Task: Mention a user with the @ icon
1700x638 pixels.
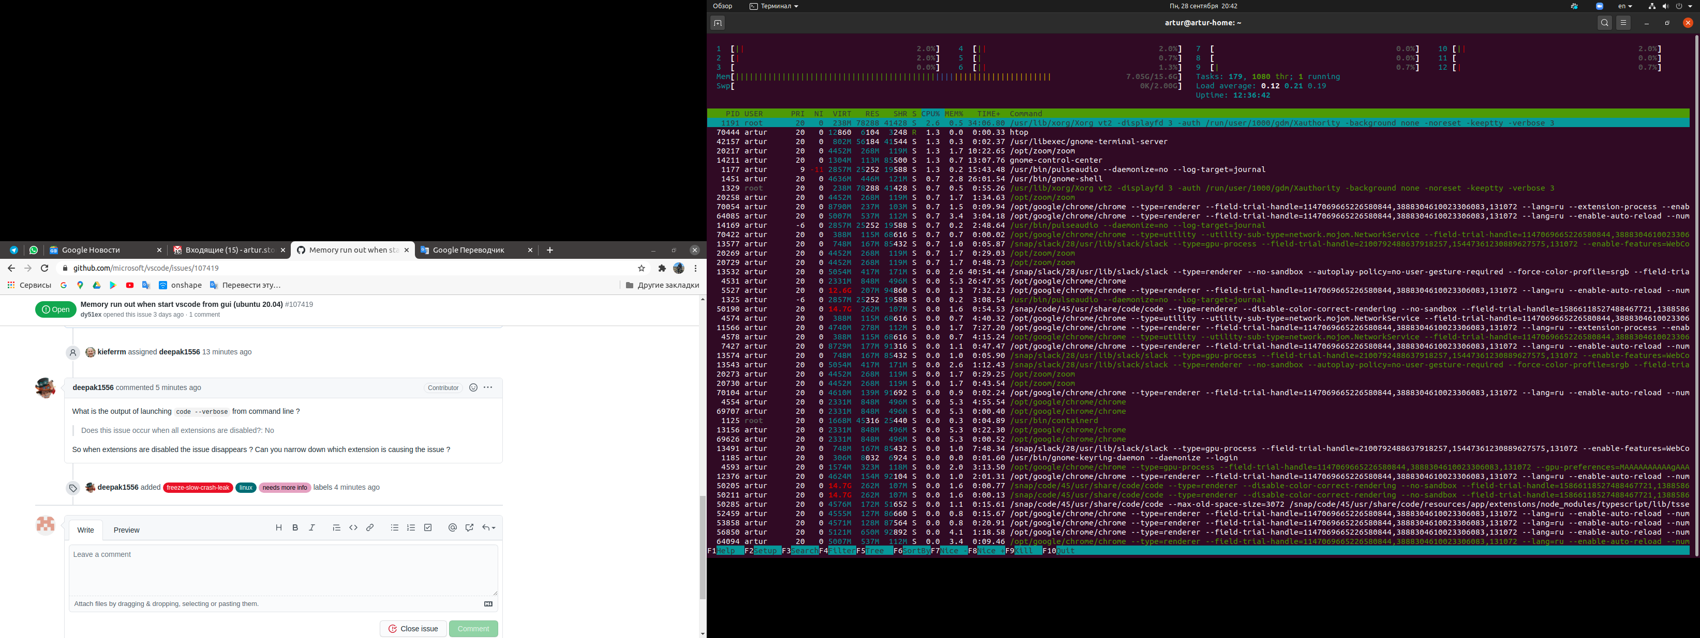Action: pyautogui.click(x=452, y=527)
